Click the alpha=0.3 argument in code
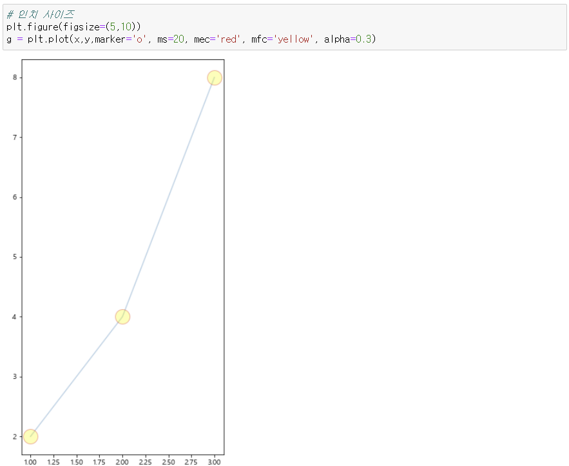Viewport: 569px width, 466px height. coord(347,39)
